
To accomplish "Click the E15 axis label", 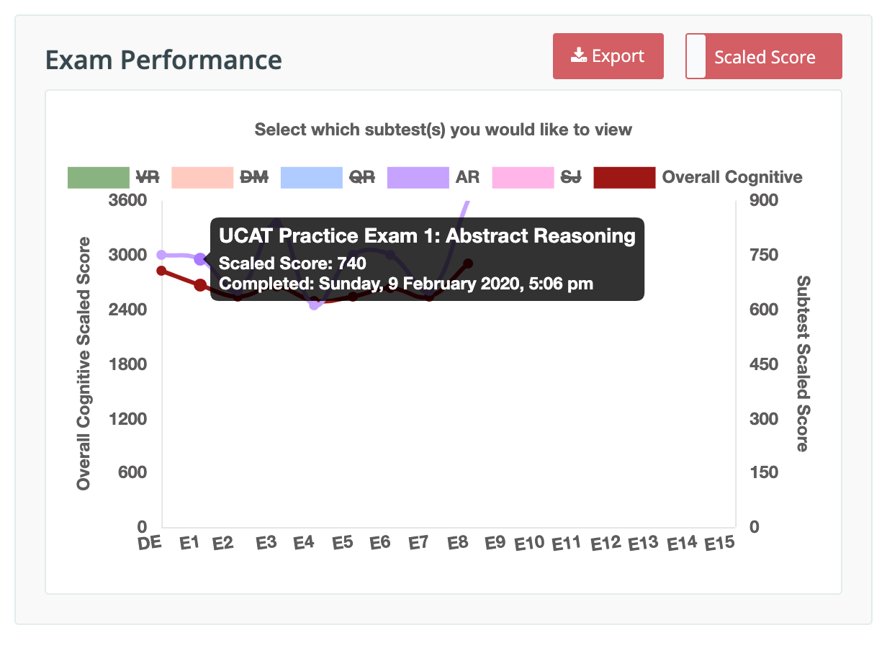I will point(720,543).
